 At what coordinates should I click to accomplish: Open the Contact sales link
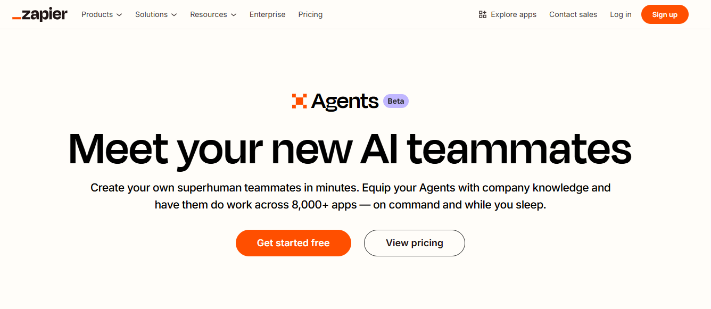[573, 14]
